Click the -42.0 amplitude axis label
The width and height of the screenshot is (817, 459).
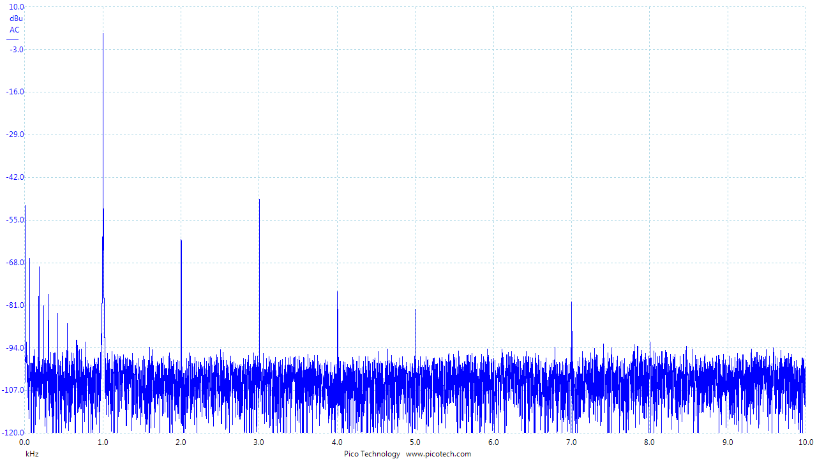[16, 177]
